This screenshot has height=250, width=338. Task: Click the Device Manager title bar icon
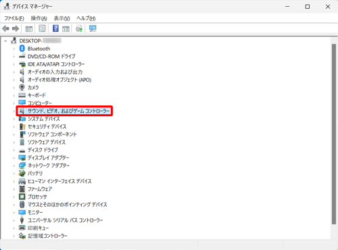click(7, 7)
